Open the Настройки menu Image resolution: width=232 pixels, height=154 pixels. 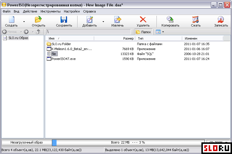(72, 11)
